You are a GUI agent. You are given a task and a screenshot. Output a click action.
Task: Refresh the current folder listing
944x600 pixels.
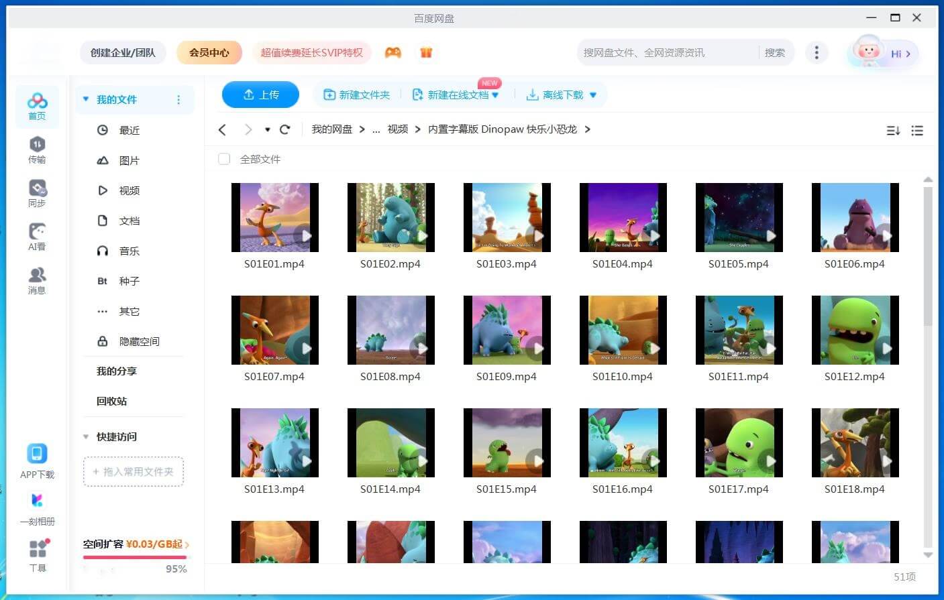284,129
